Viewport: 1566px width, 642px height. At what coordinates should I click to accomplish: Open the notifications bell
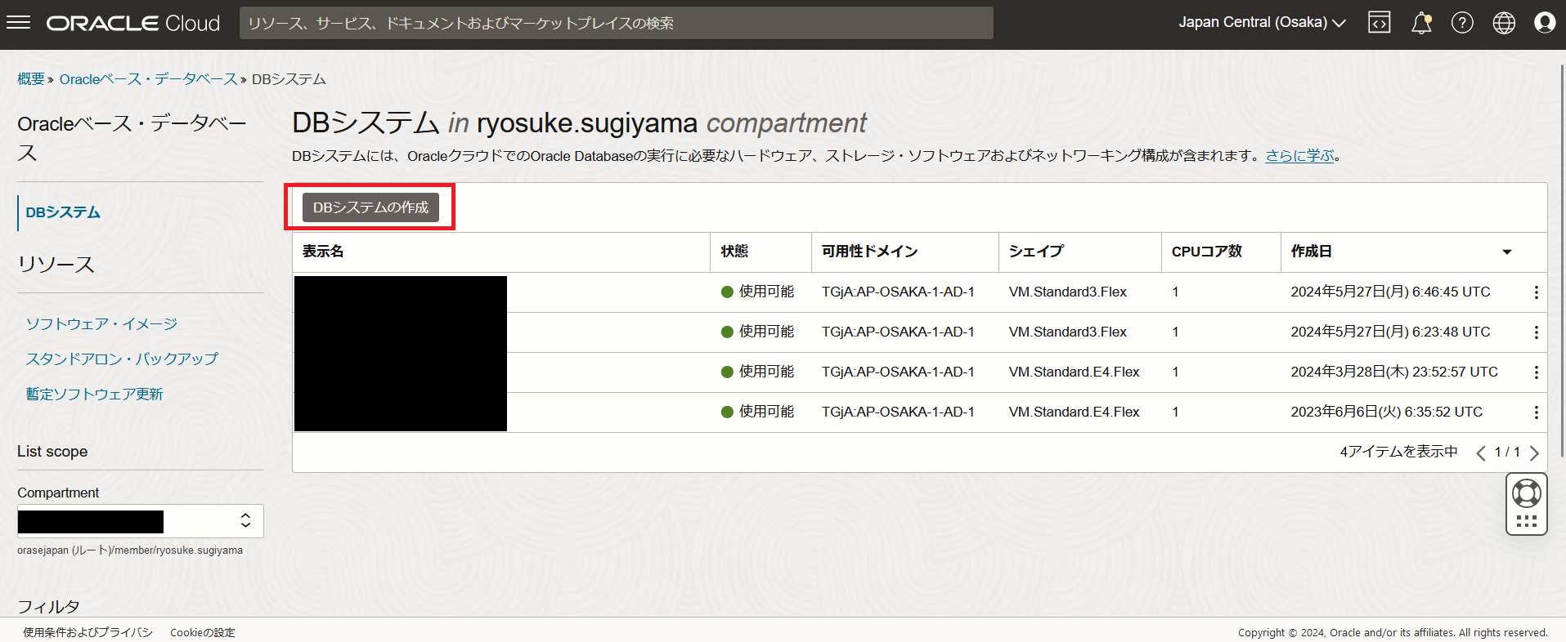[1422, 23]
